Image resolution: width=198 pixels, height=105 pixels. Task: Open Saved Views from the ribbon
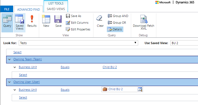[20, 23]
